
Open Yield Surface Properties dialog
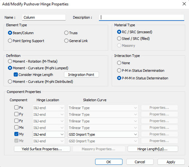click(x=42, y=149)
